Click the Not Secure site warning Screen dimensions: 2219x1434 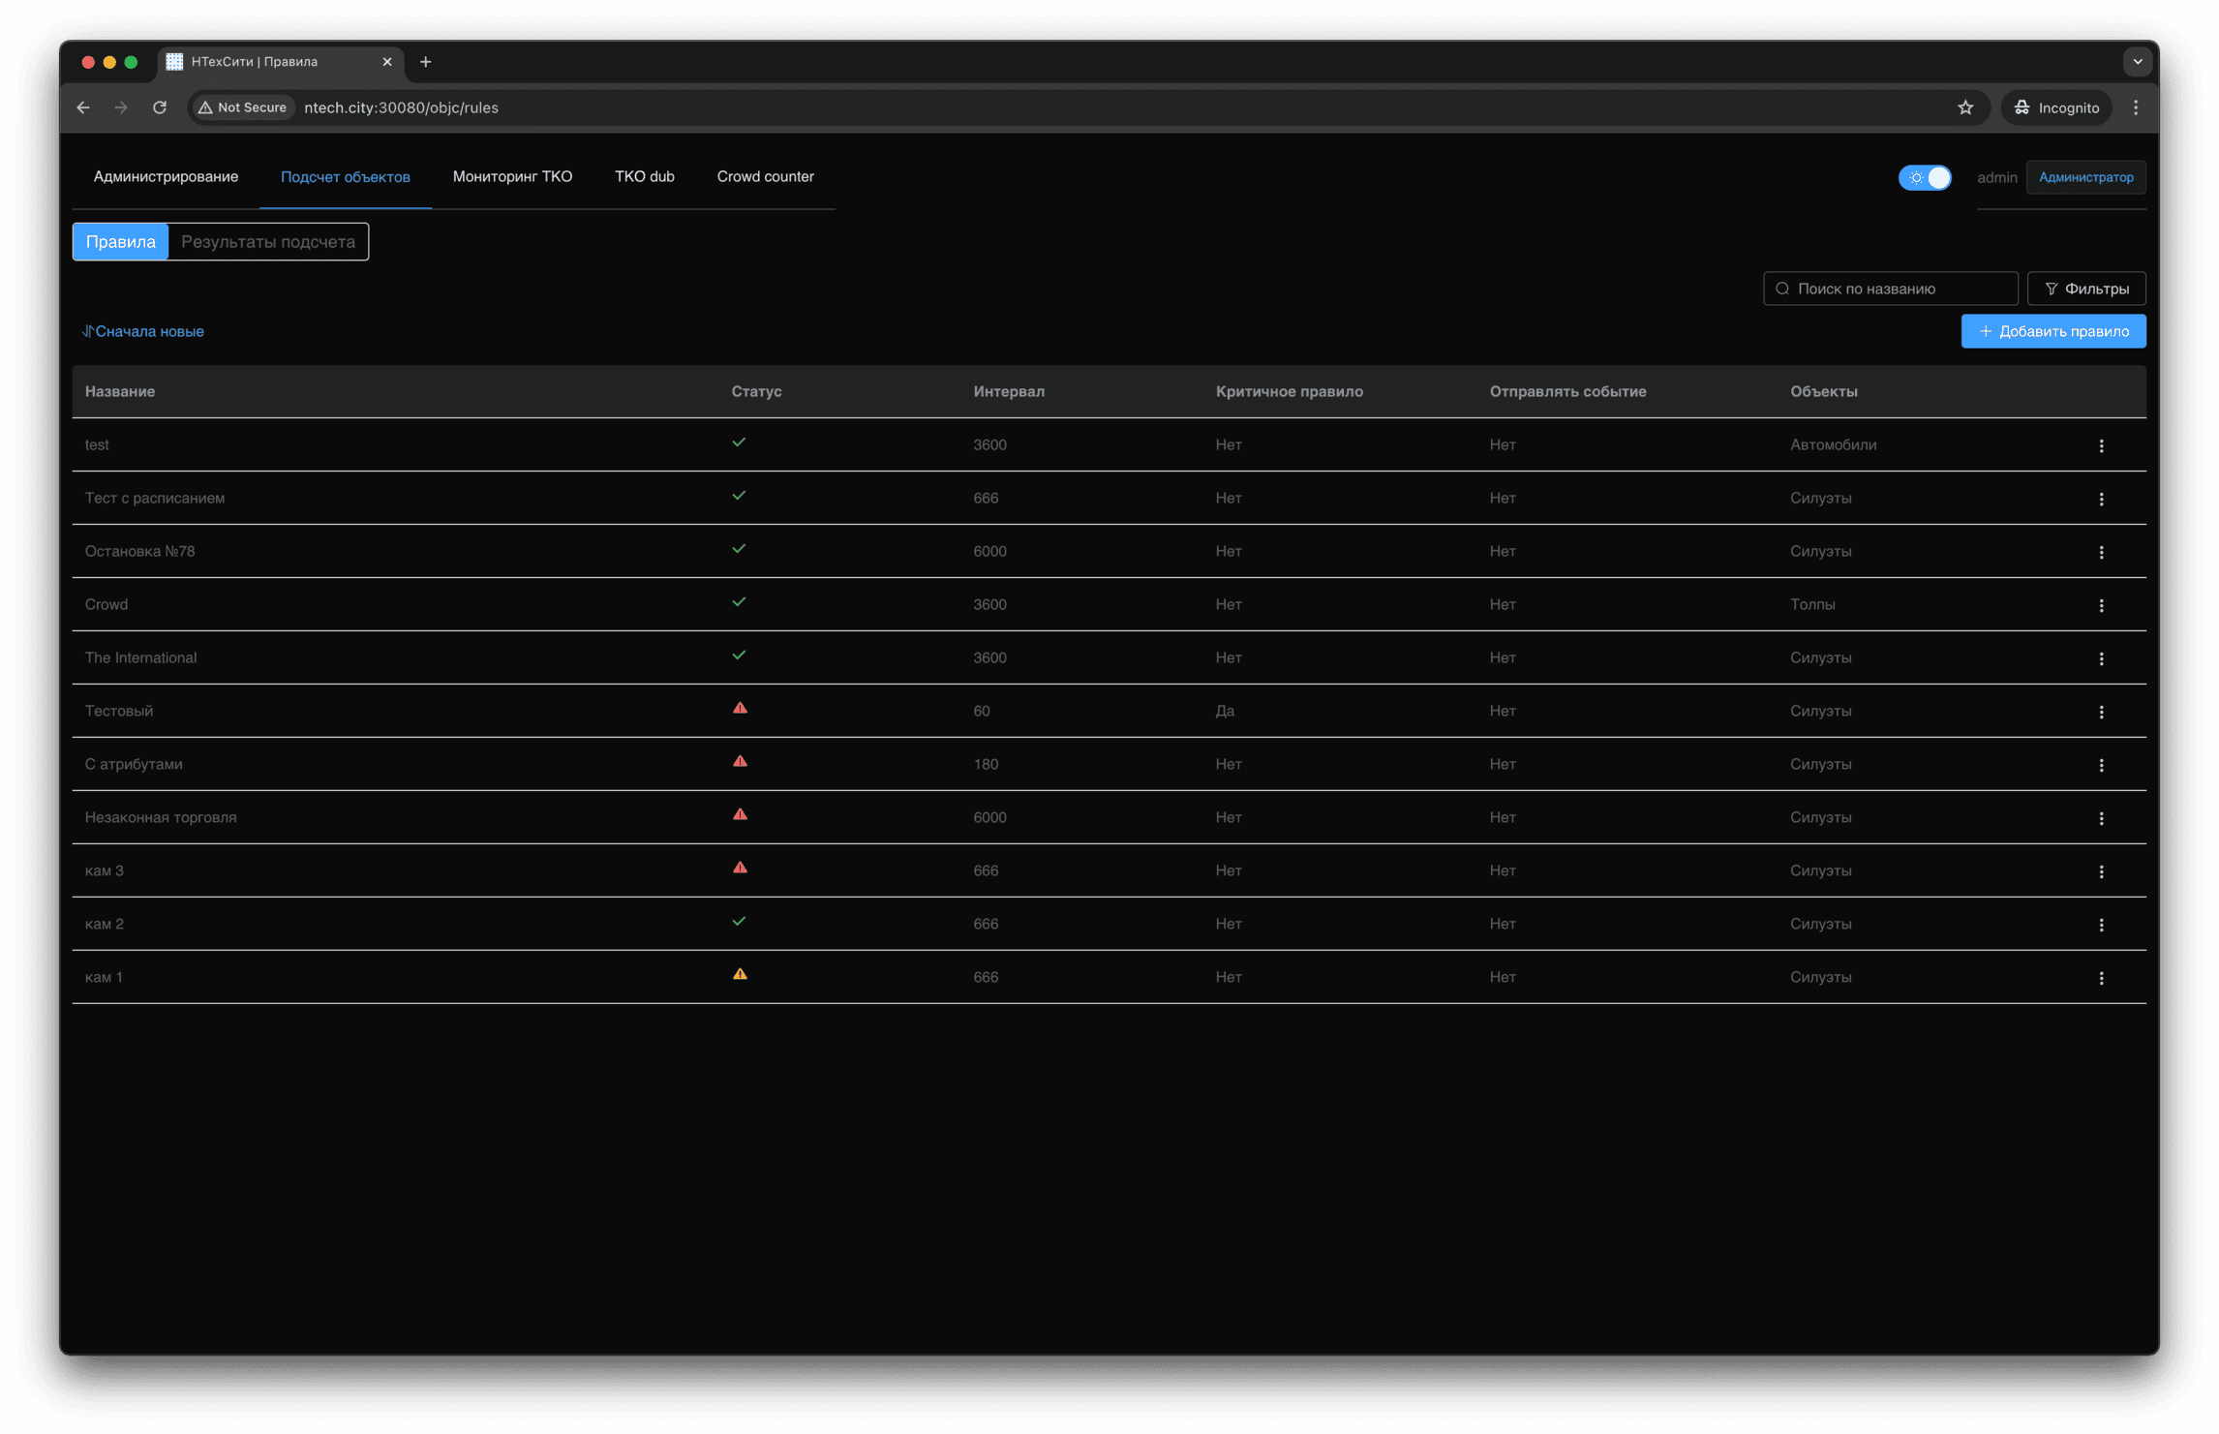(x=243, y=107)
